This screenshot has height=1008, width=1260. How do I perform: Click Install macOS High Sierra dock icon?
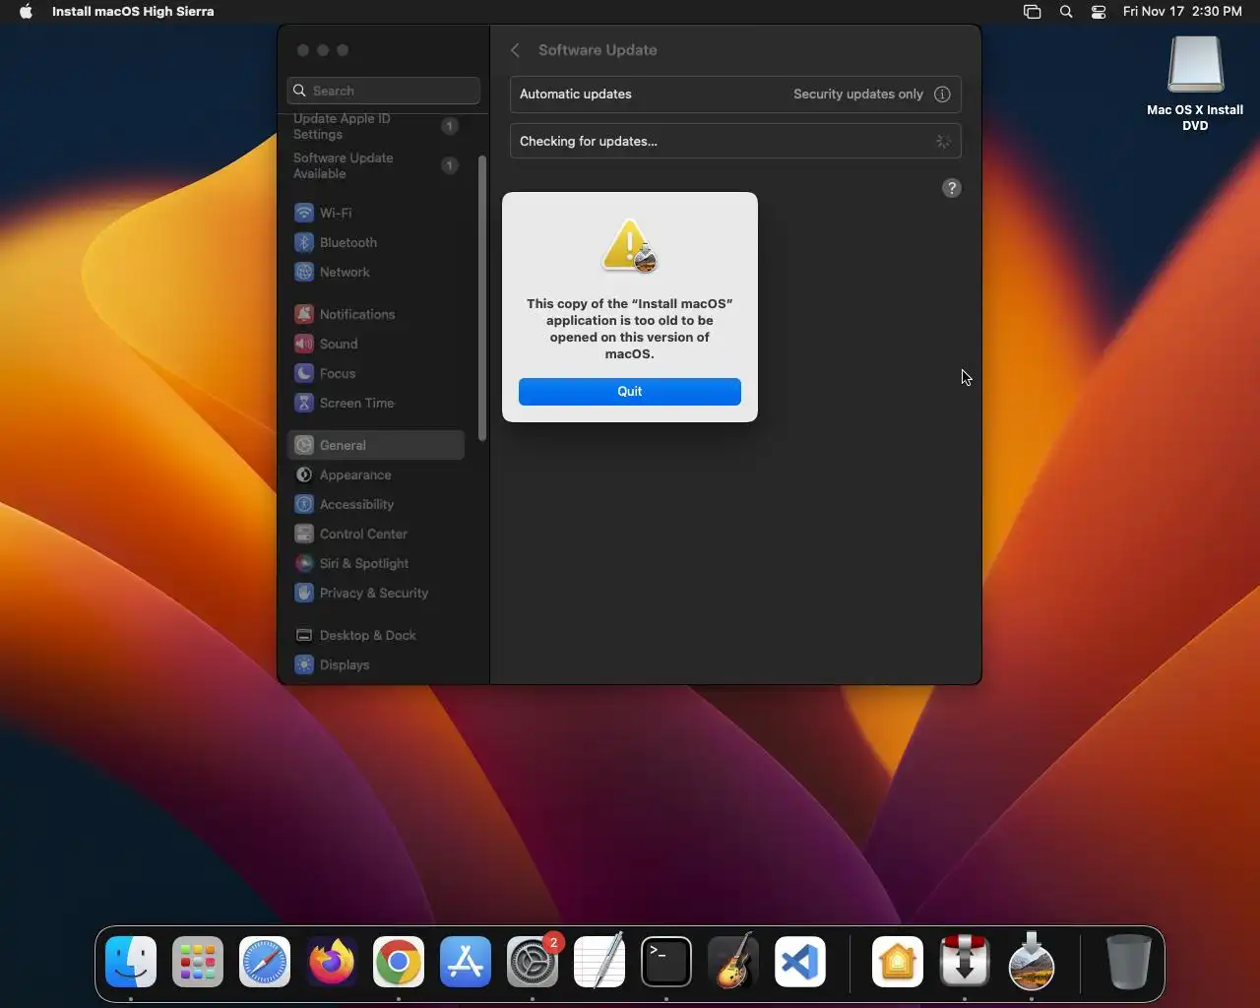pyautogui.click(x=1032, y=962)
